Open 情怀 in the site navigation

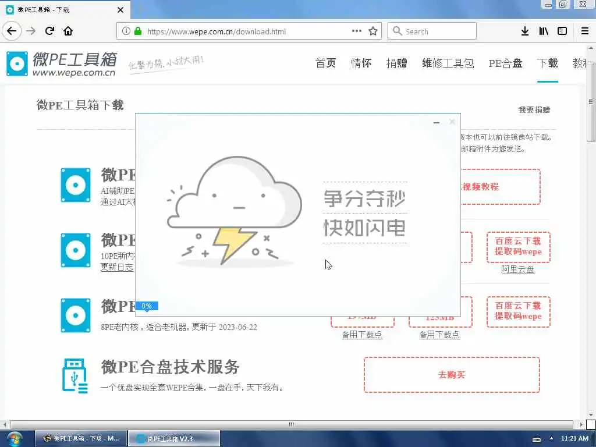tap(361, 63)
